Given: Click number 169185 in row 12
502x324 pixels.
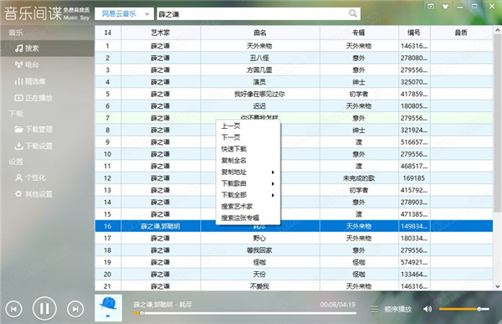Looking at the screenshot, I should 414,178.
